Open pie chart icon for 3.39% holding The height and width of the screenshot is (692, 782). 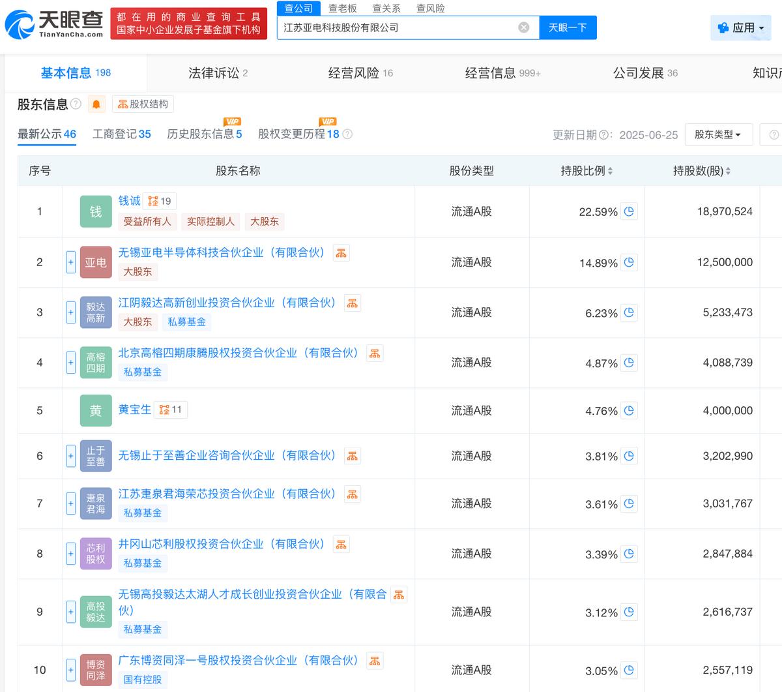point(629,554)
